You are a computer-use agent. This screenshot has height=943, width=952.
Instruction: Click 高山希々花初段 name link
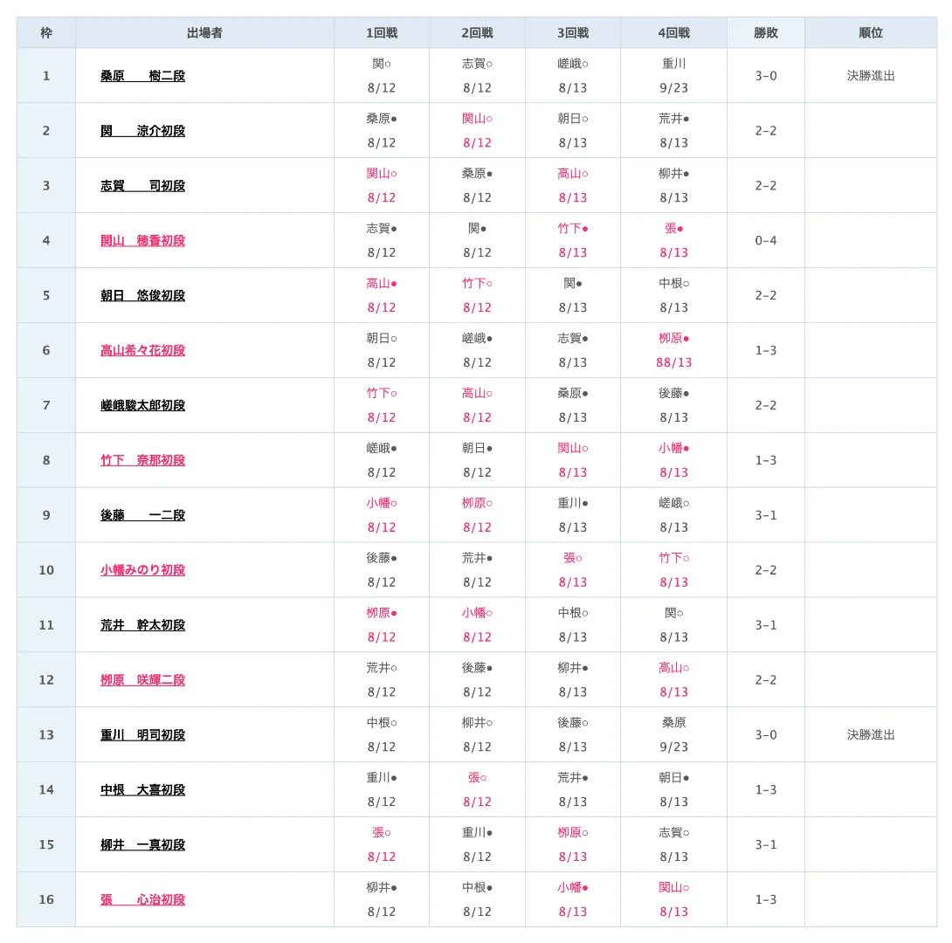[142, 351]
